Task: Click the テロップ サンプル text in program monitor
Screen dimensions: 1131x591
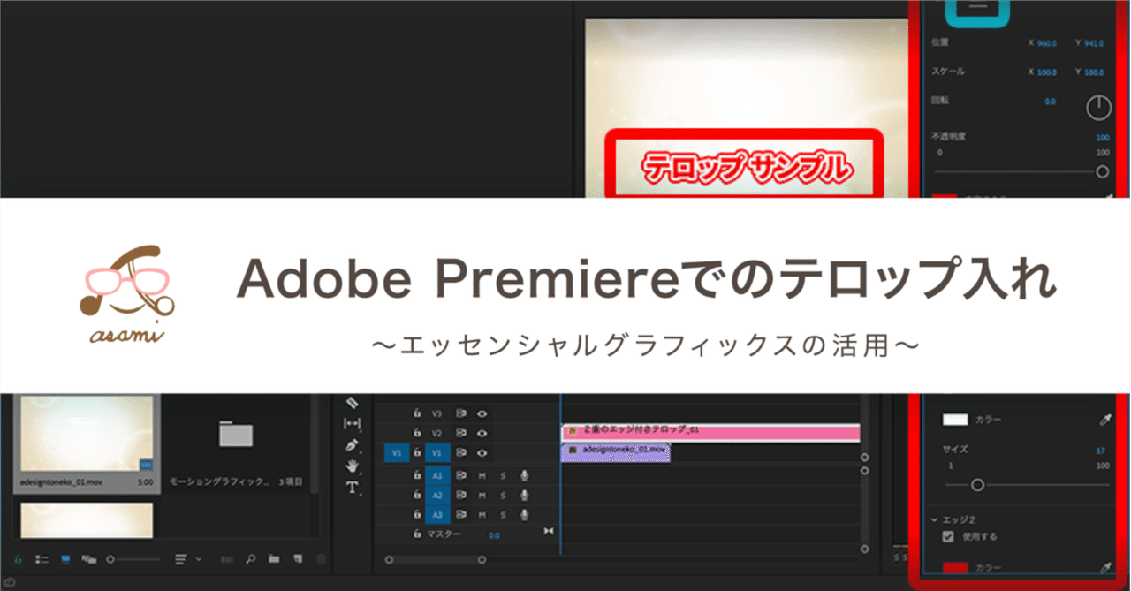Action: click(748, 167)
